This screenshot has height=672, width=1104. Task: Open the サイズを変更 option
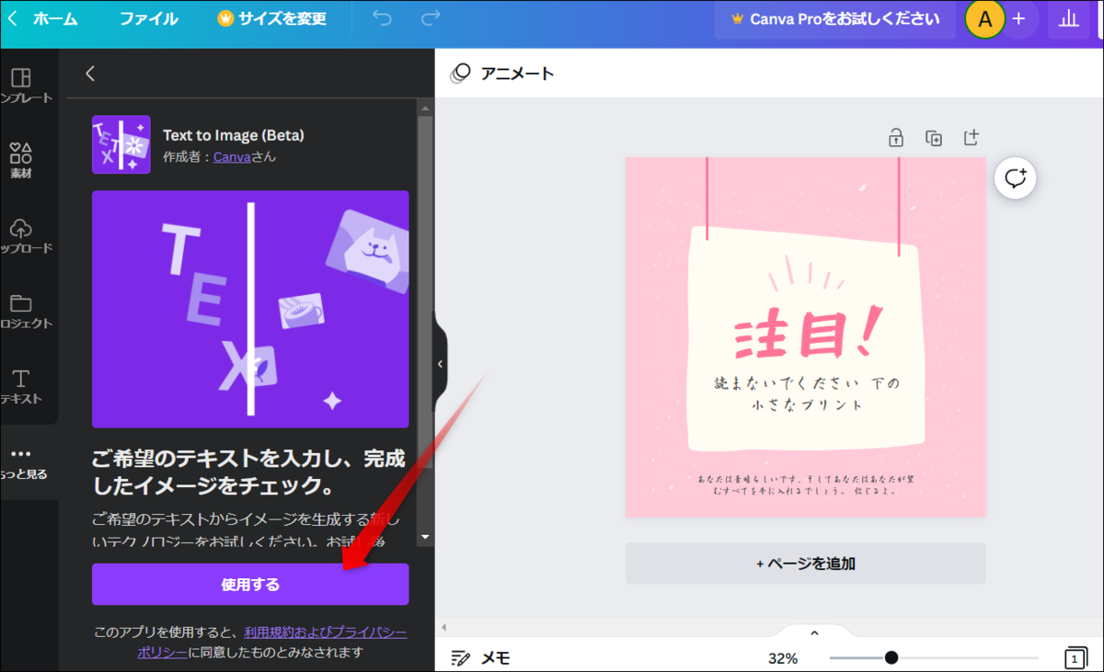pos(272,18)
